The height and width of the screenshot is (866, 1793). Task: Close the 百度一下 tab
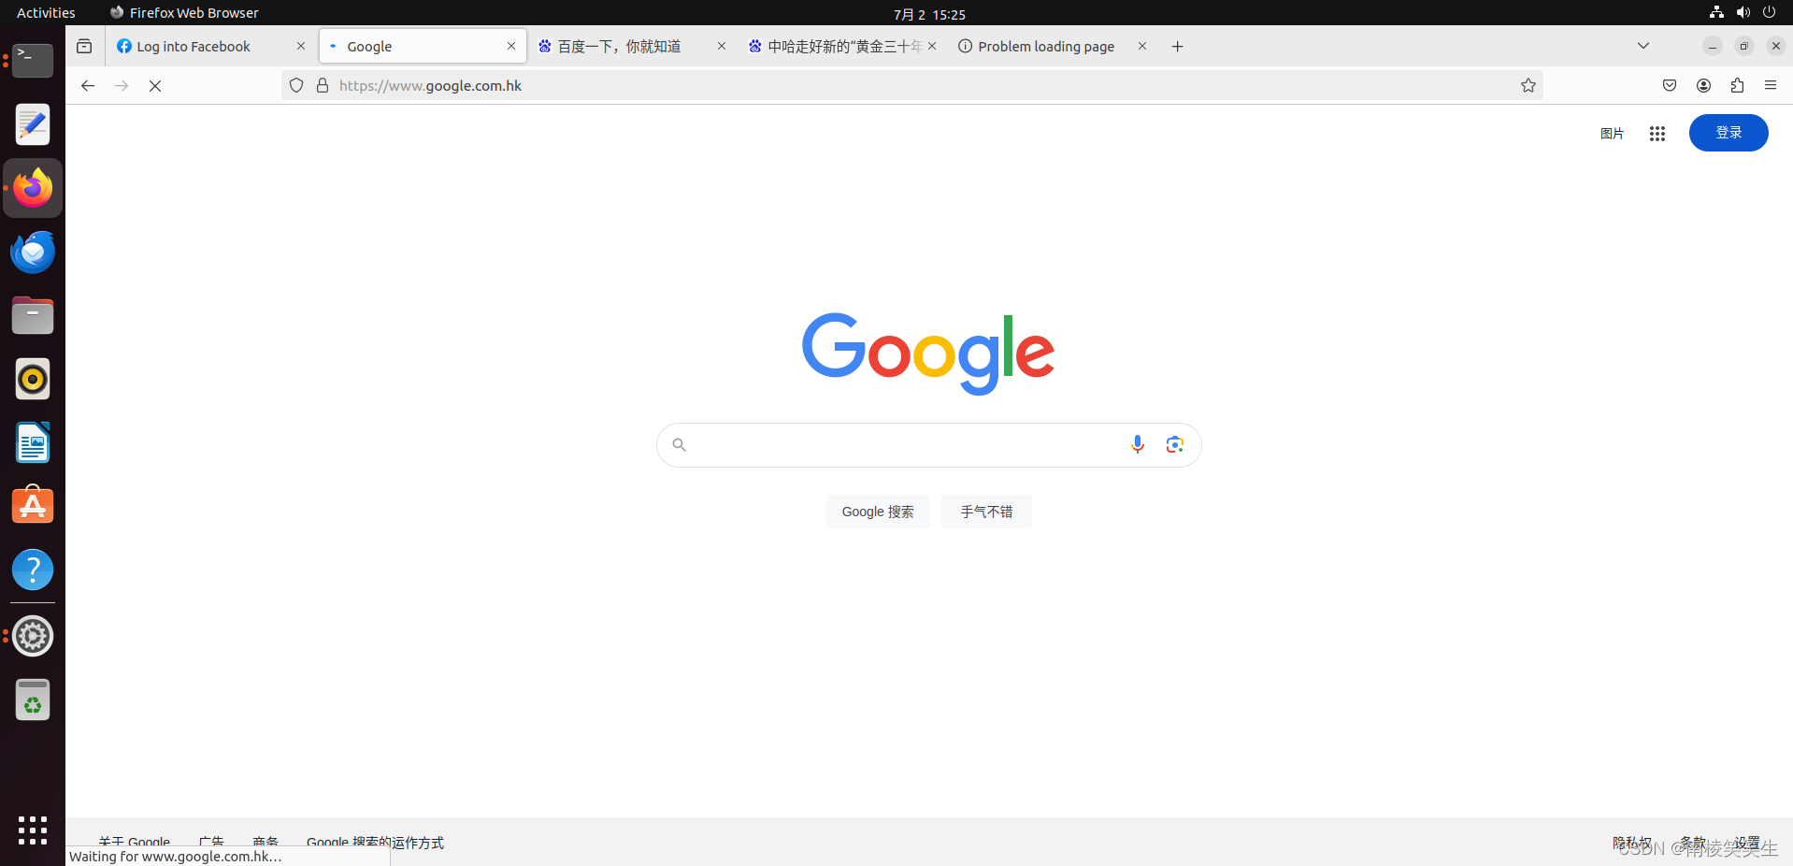(x=722, y=46)
